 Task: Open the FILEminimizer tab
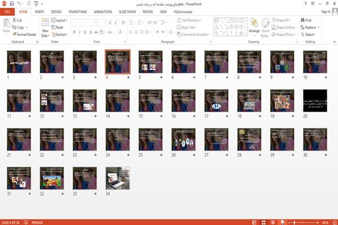tap(183, 12)
